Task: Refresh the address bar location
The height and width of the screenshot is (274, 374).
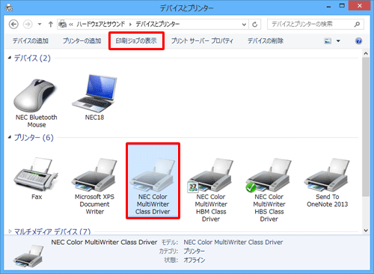Action: pyautogui.click(x=255, y=25)
